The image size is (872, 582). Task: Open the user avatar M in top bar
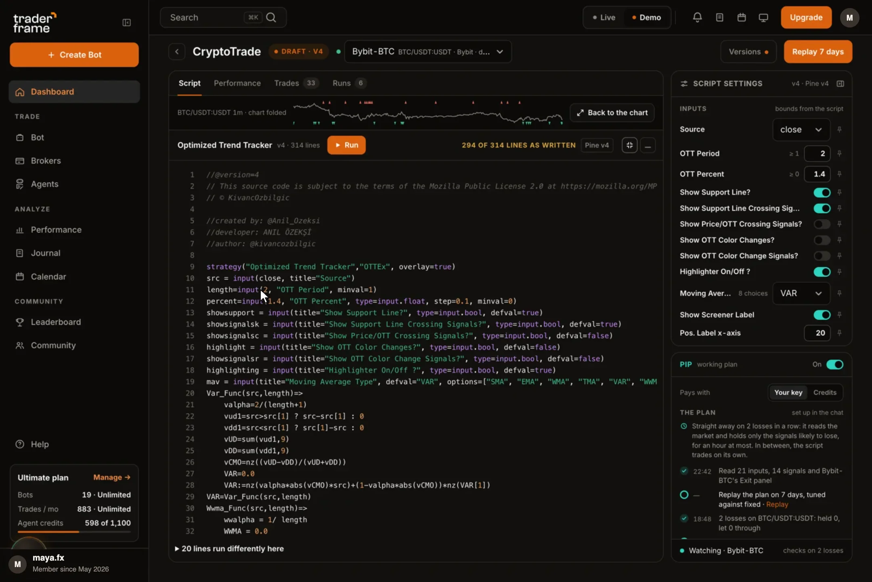[x=849, y=18]
